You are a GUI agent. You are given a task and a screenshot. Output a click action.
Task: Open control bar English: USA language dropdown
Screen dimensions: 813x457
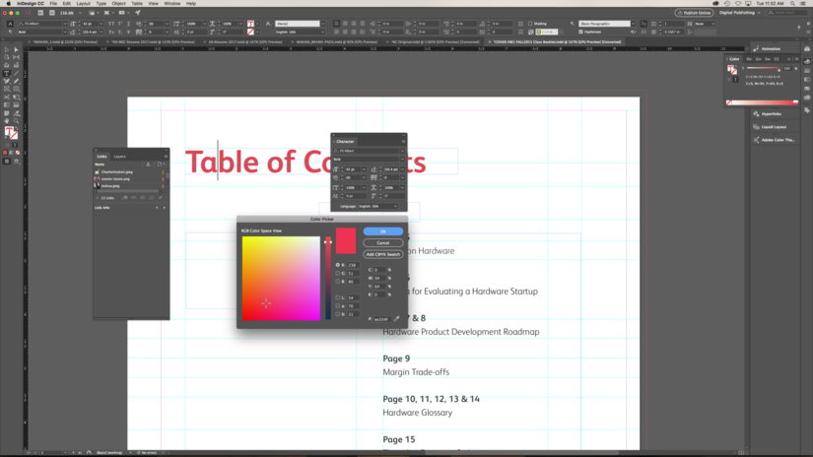[x=301, y=32]
